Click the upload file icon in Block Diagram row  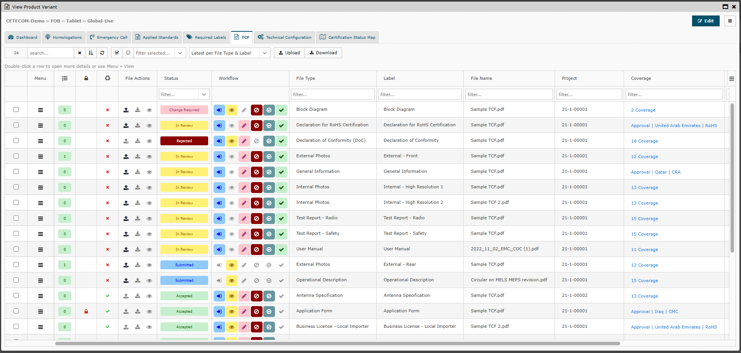tap(126, 110)
